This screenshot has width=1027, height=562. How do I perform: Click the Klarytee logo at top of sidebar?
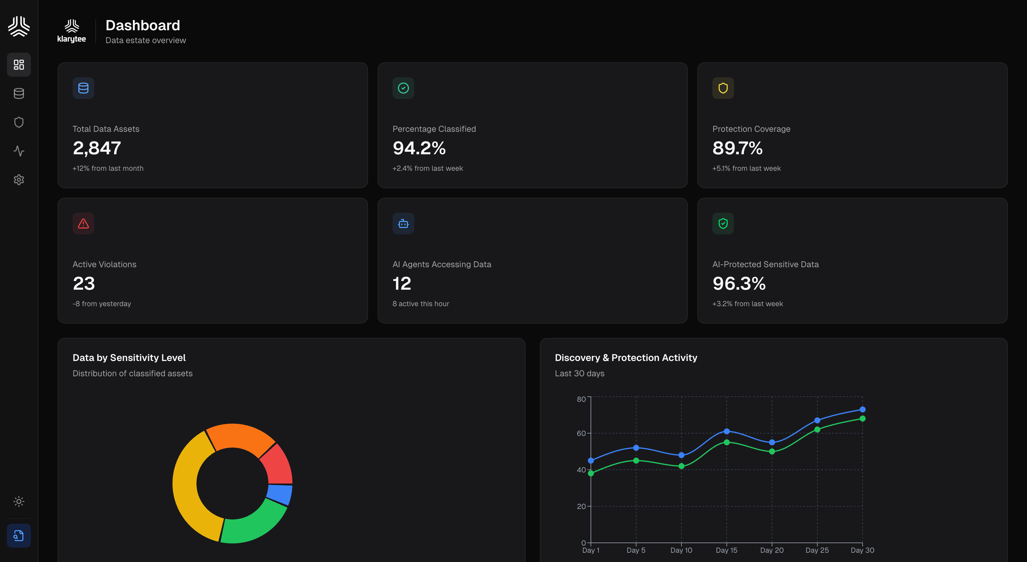pyautogui.click(x=19, y=26)
